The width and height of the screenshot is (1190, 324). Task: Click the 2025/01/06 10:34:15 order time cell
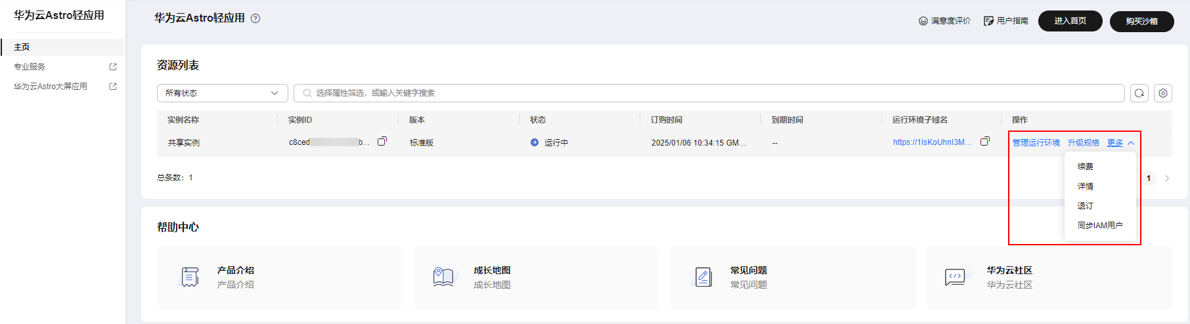click(699, 143)
